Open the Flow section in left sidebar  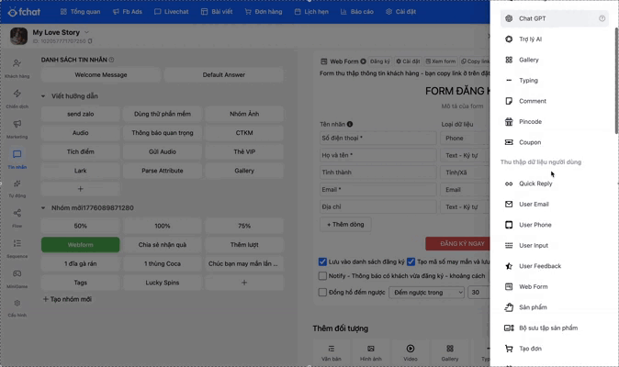coord(17,217)
